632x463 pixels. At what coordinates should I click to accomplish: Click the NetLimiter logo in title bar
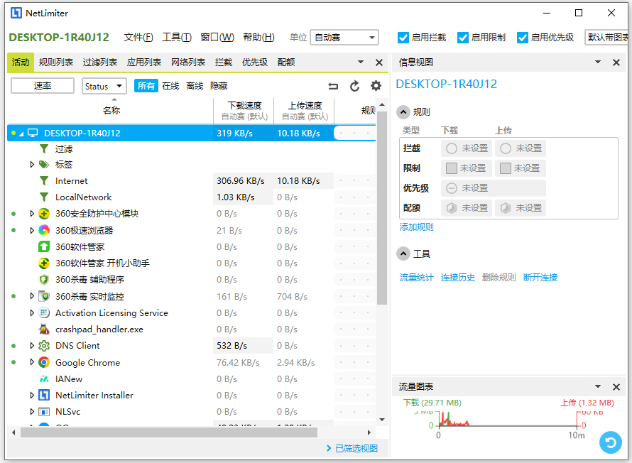tap(17, 12)
